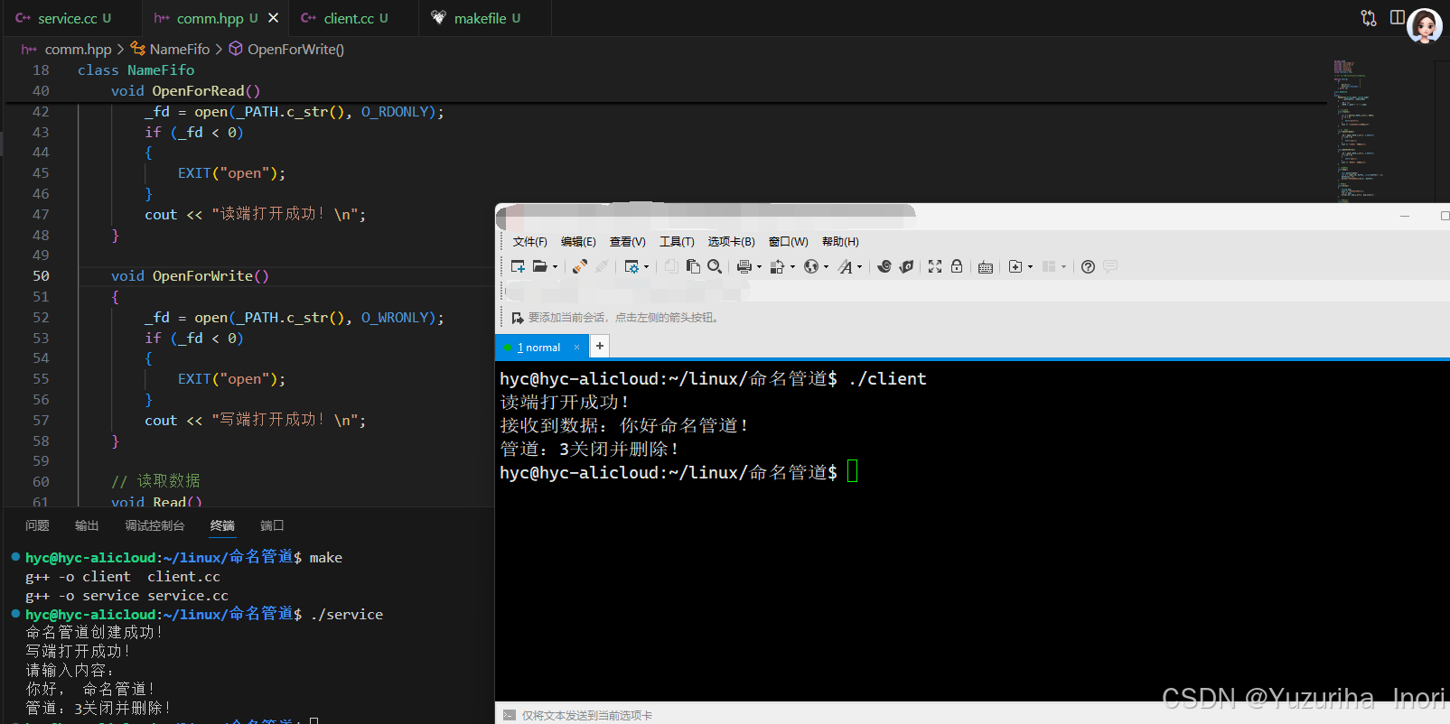Close the '1 normal' session tab

[x=577, y=348]
